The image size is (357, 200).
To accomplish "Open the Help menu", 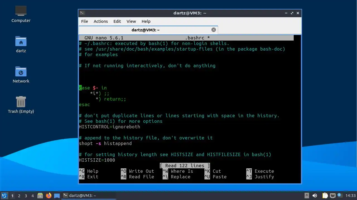I will [x=146, y=21].
